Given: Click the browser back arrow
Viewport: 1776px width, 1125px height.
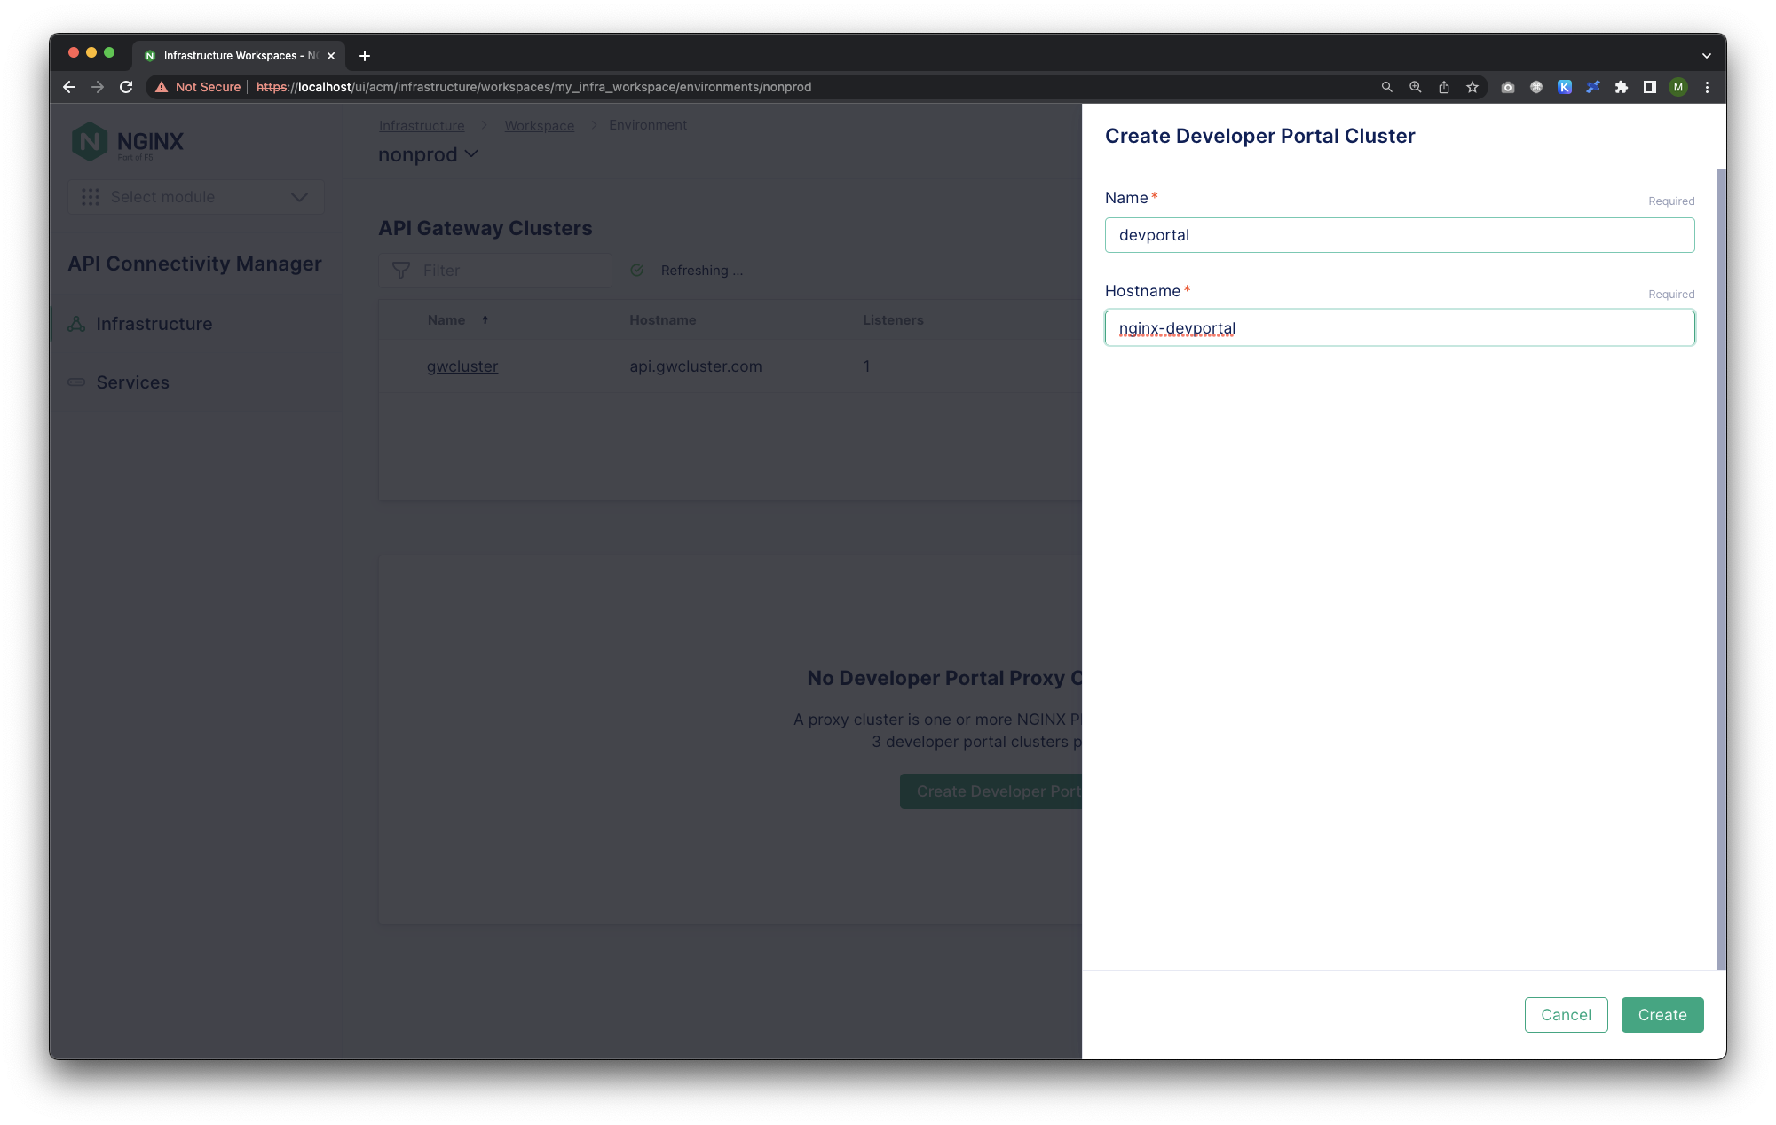Looking at the screenshot, I should click(x=69, y=87).
